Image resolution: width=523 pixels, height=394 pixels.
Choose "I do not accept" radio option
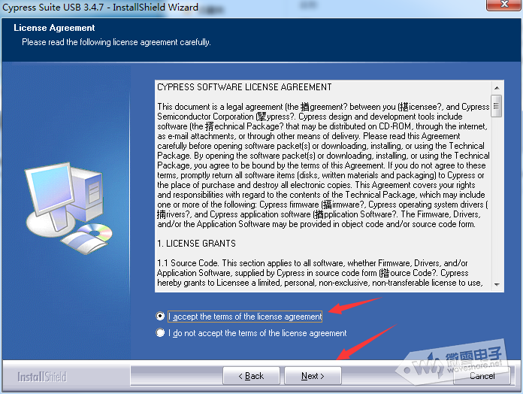click(161, 333)
